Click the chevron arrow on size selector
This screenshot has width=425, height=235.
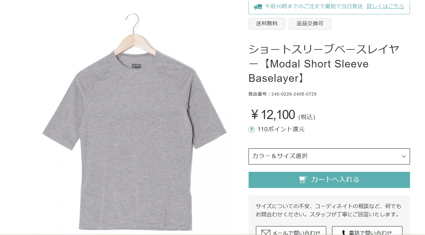[x=404, y=156]
